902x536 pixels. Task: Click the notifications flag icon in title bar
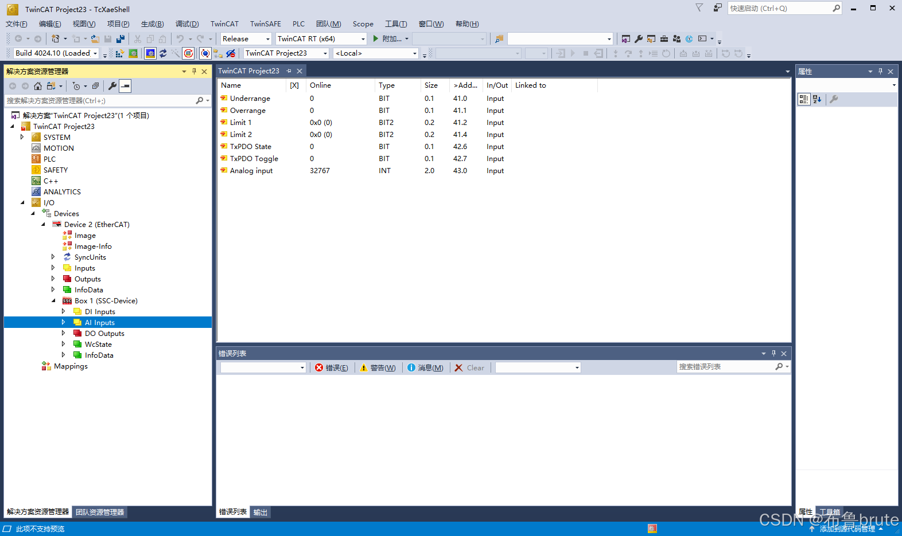pyautogui.click(x=699, y=8)
